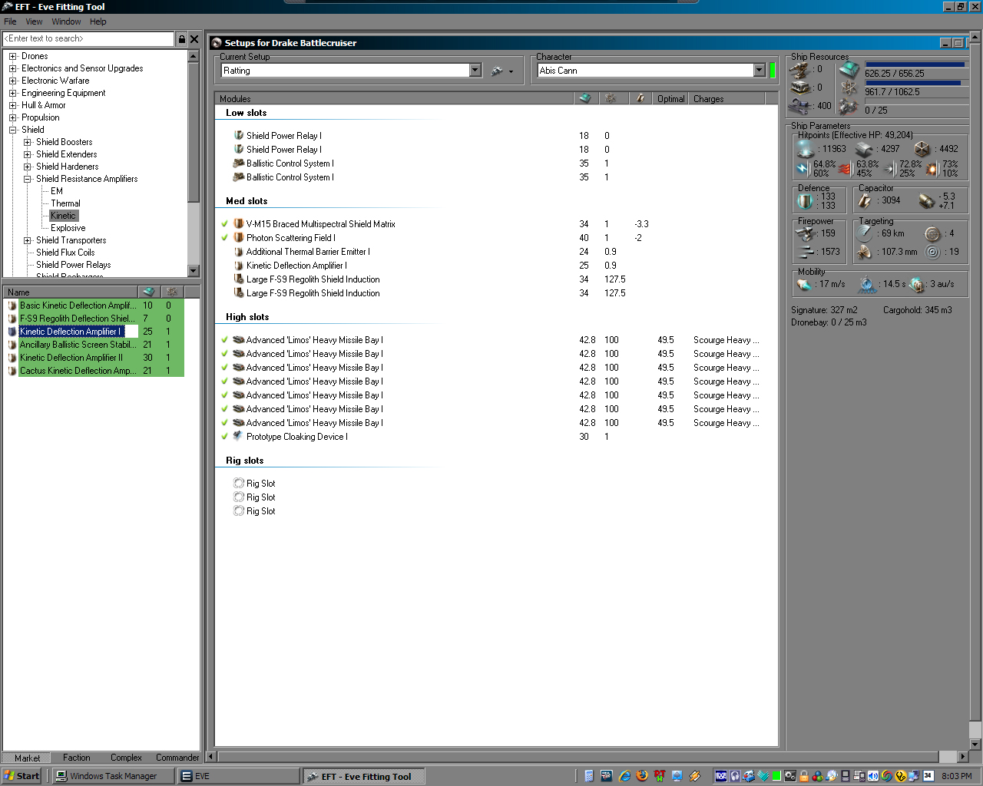Sort modules by the CPU column icon

click(x=585, y=98)
